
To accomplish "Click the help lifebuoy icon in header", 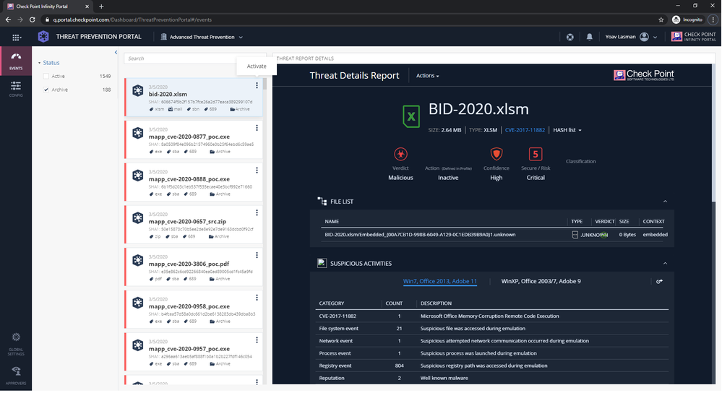I will 570,38.
